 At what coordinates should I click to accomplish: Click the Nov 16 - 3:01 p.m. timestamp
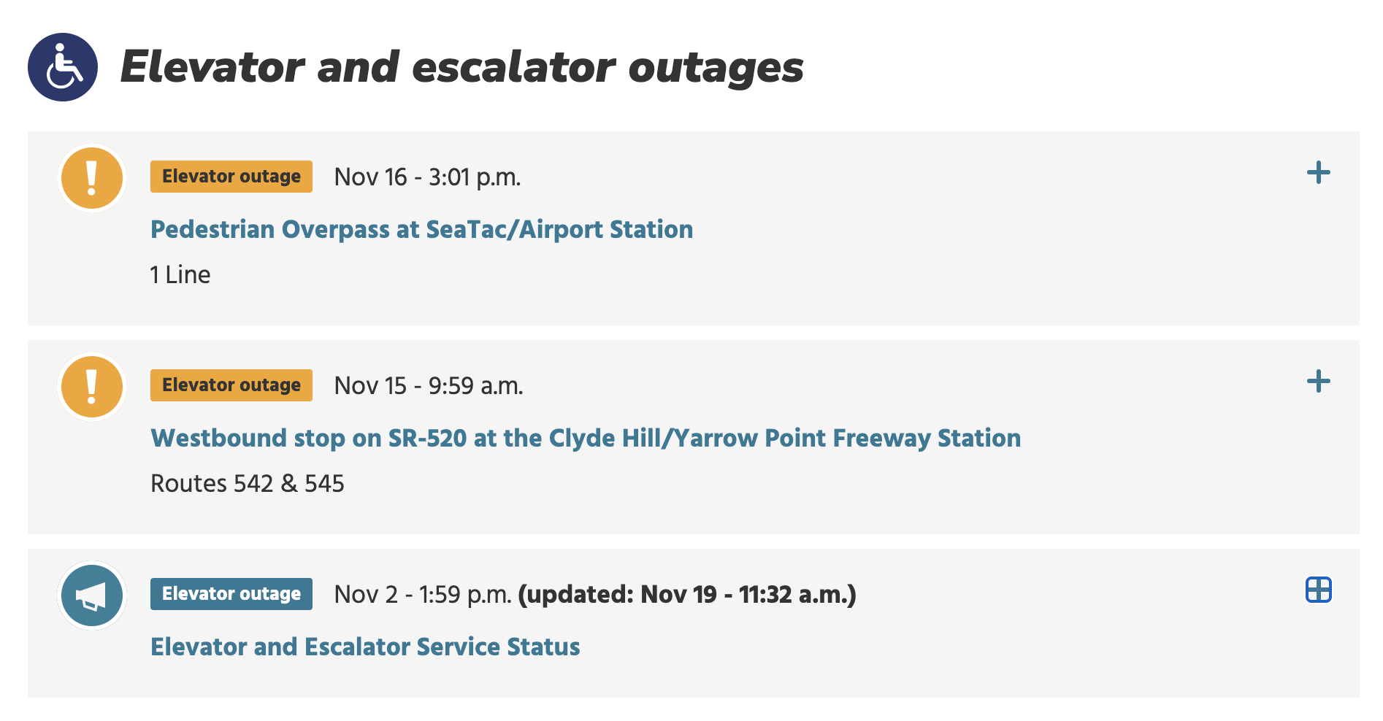[x=427, y=177]
